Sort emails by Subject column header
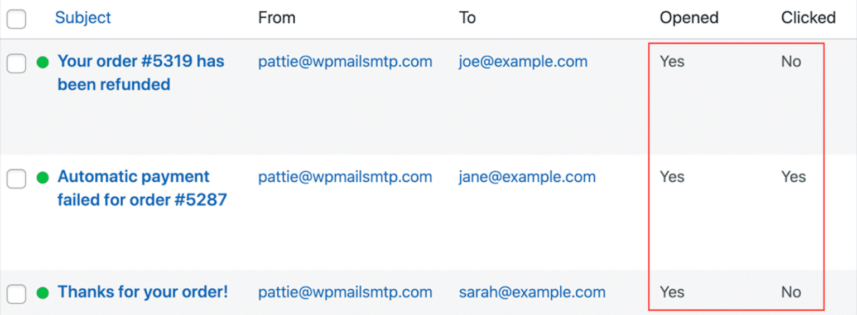The height and width of the screenshot is (315, 857). (83, 18)
